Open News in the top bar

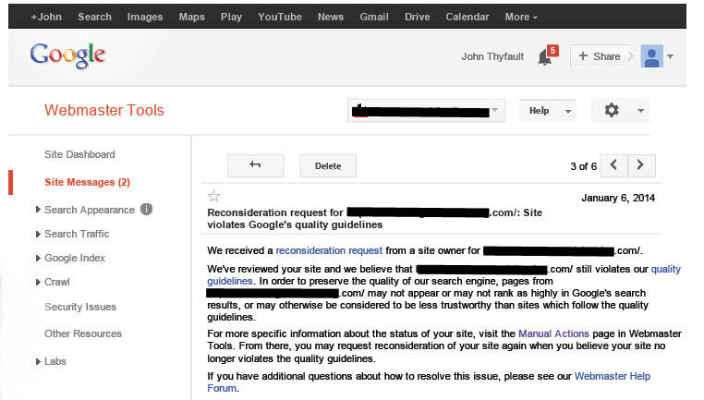[331, 17]
